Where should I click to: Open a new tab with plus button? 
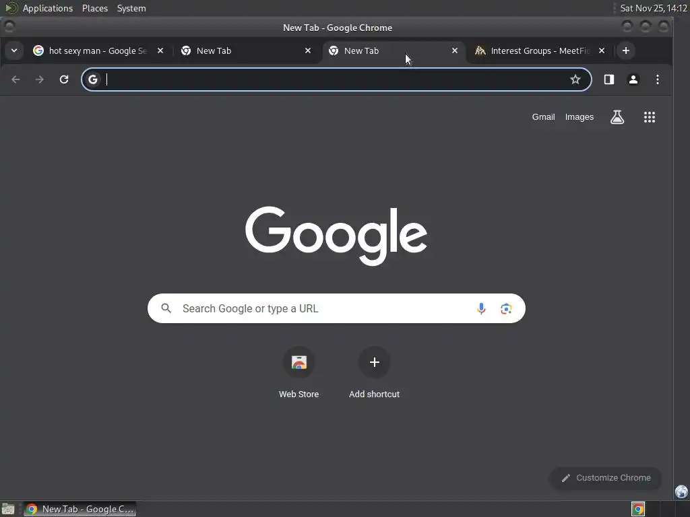click(626, 50)
